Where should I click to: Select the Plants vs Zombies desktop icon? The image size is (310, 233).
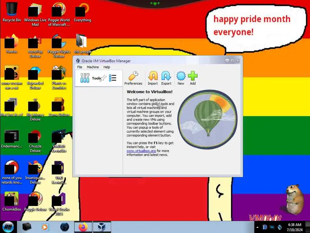pyautogui.click(x=59, y=77)
